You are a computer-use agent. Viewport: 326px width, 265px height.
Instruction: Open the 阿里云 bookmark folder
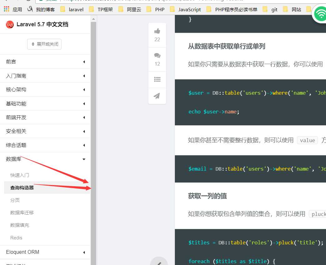130,9
